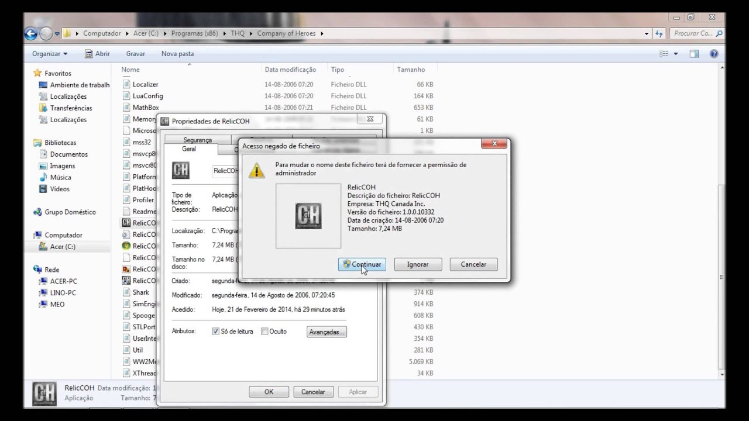Click Explorer forward arrow button
The height and width of the screenshot is (421, 749).
46,34
